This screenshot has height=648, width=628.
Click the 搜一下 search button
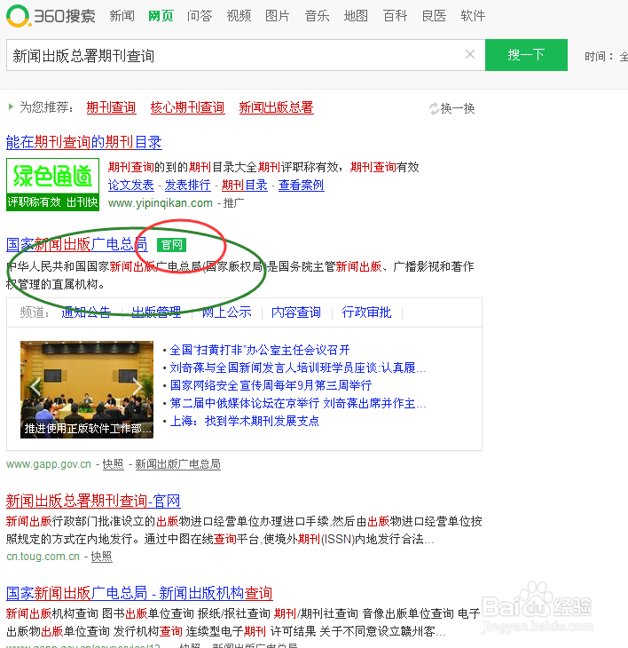(526, 55)
